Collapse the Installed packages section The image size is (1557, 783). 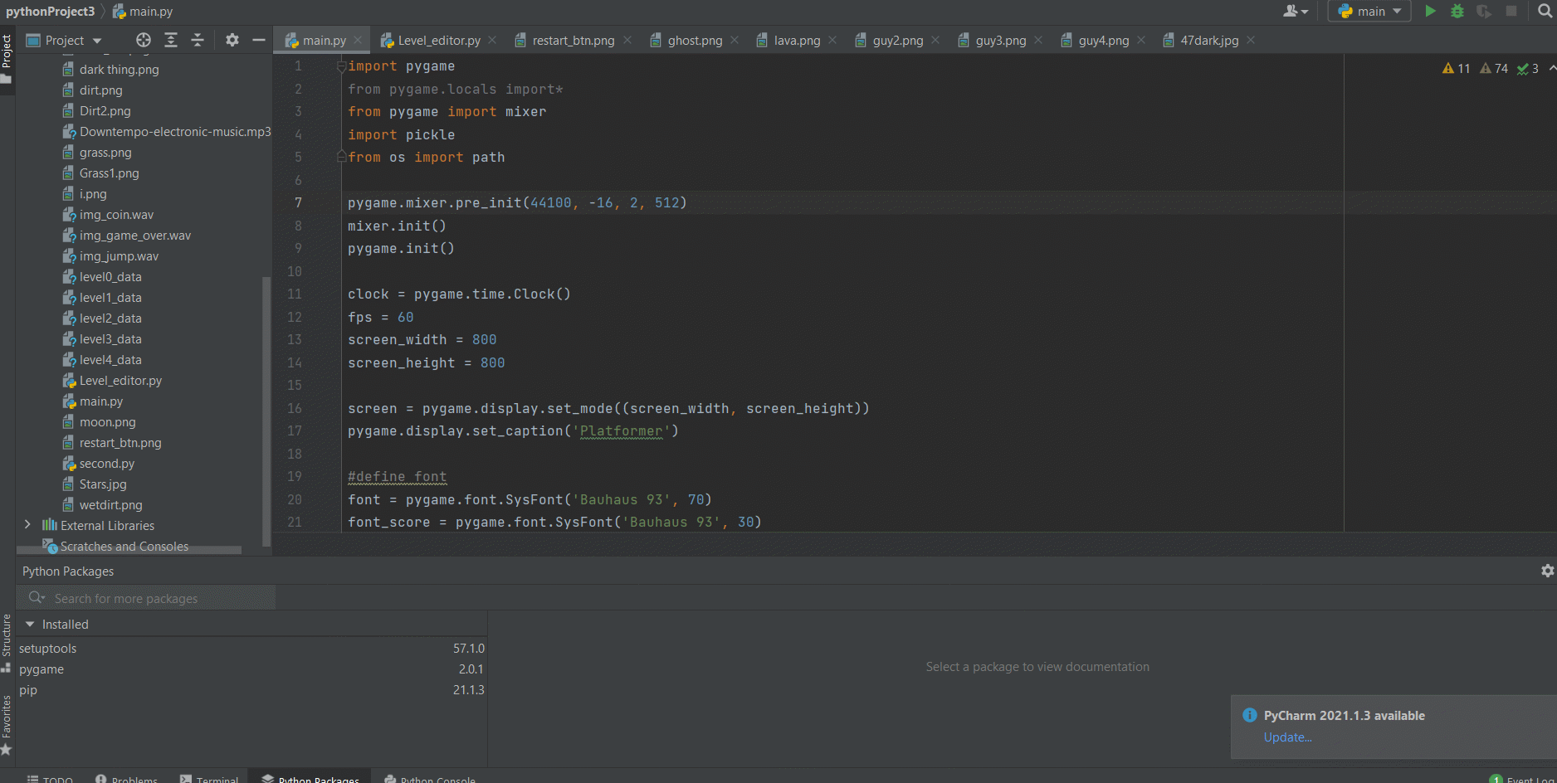click(x=30, y=624)
